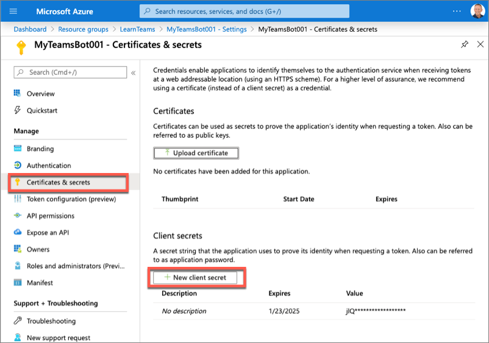Click the masked jlQ secret value
The image size is (489, 343).
pos(376,311)
